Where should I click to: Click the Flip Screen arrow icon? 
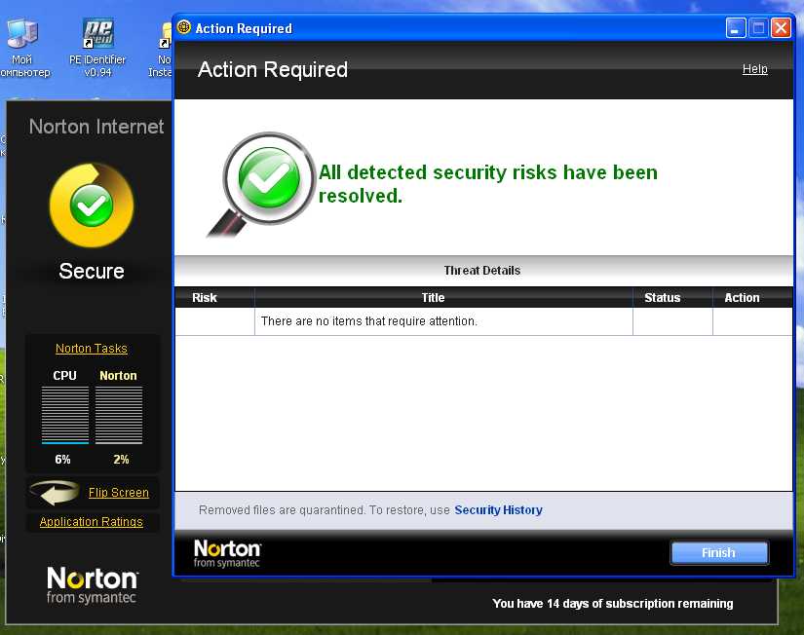(x=54, y=493)
